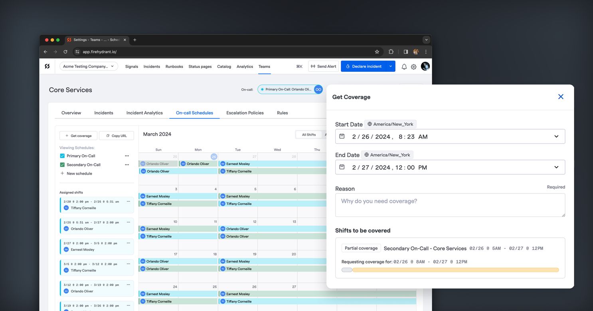
Task: Toggle Secondary On-Call schedule checkbox
Action: (x=62, y=165)
